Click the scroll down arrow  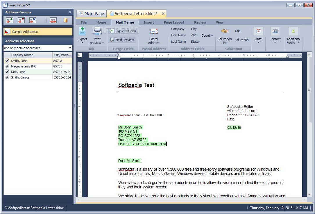(x=309, y=195)
